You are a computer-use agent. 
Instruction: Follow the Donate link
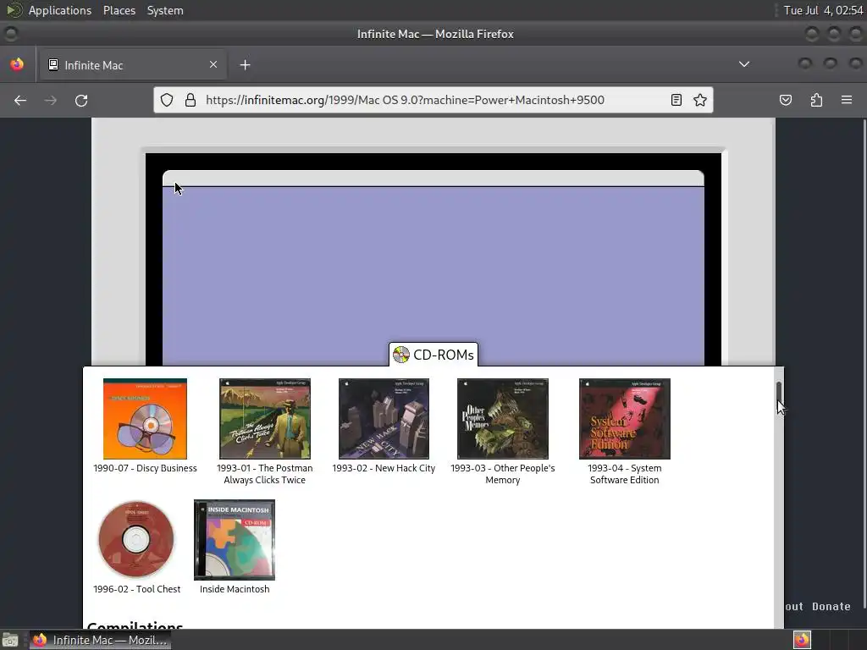[831, 606]
